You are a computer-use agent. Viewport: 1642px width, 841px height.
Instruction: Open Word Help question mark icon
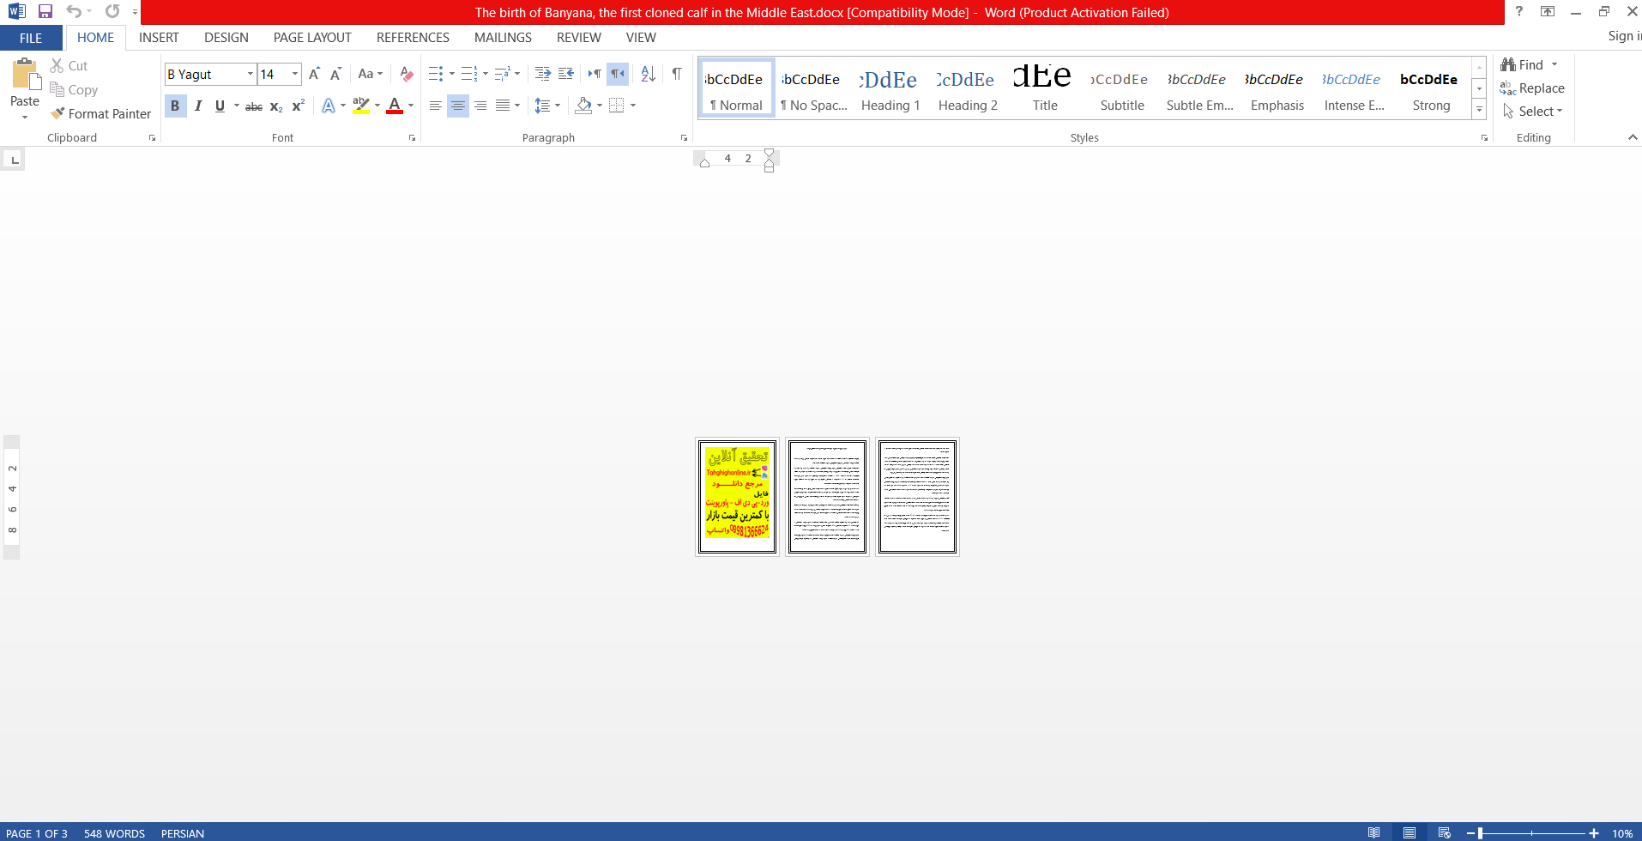(x=1519, y=11)
